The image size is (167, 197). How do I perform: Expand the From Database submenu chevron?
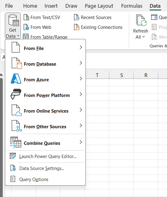(81, 63)
